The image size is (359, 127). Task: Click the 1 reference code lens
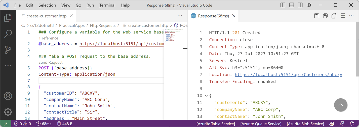pos(48,38)
